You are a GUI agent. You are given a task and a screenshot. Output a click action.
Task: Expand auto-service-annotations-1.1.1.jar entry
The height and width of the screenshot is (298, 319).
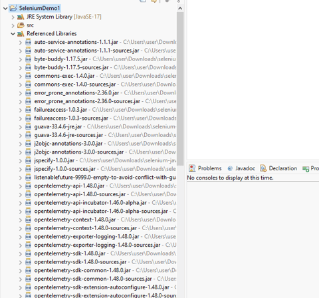click(x=21, y=43)
